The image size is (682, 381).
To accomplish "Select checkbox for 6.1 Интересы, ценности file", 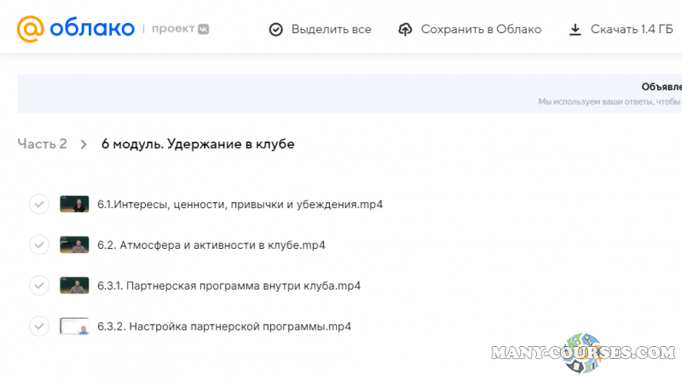I will (38, 205).
